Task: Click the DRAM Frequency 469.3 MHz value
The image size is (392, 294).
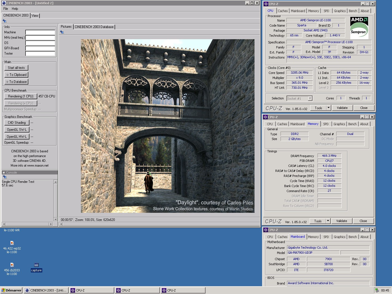Action: click(x=329, y=156)
